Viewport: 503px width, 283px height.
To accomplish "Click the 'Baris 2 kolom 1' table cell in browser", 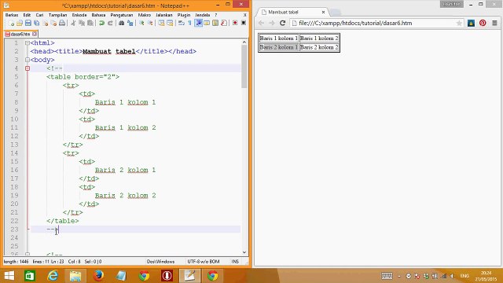I will coord(279,47).
